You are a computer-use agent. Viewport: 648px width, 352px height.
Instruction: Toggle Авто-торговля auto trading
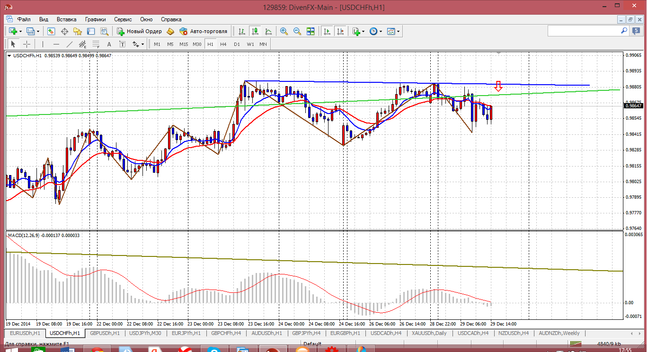tap(203, 31)
